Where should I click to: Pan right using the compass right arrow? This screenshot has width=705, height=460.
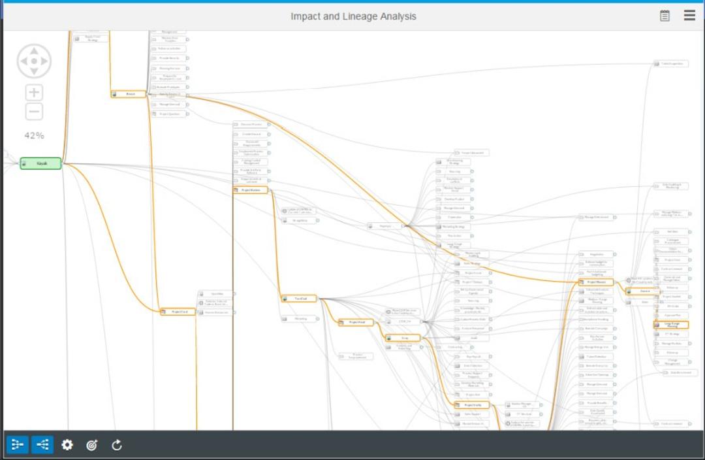point(45,60)
